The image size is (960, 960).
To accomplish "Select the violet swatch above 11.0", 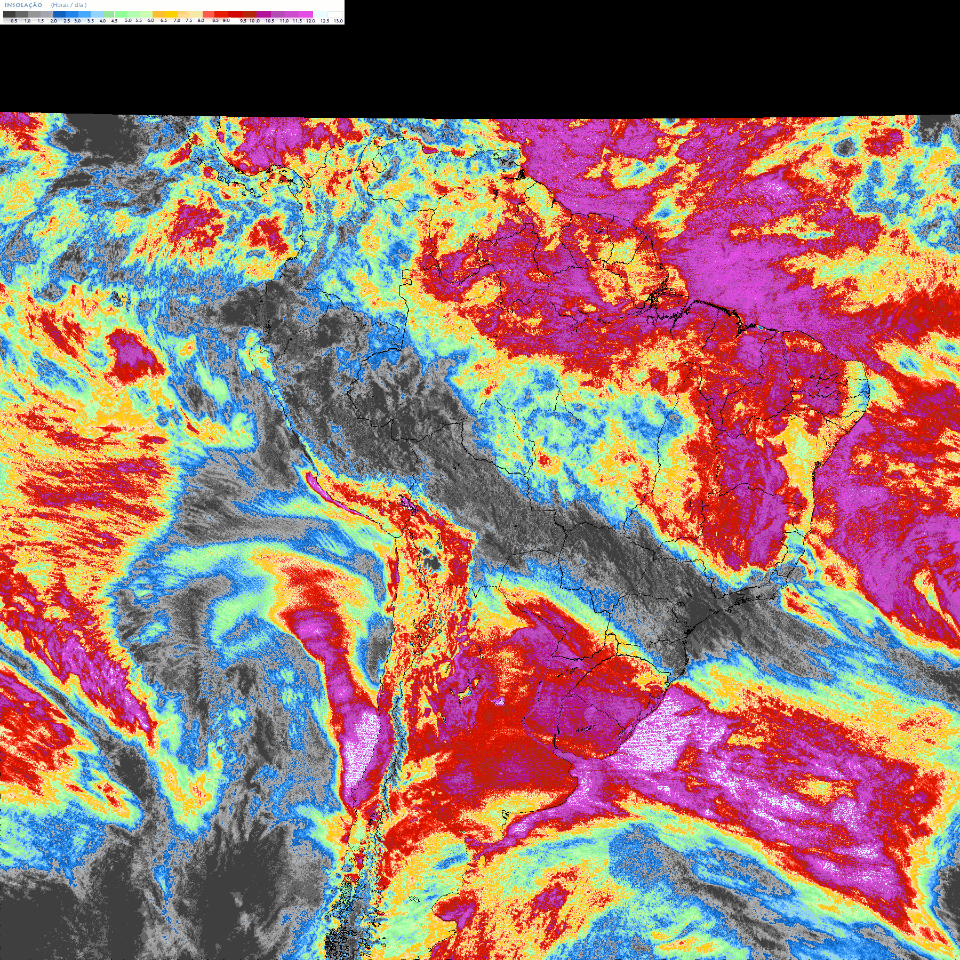I will point(277,14).
